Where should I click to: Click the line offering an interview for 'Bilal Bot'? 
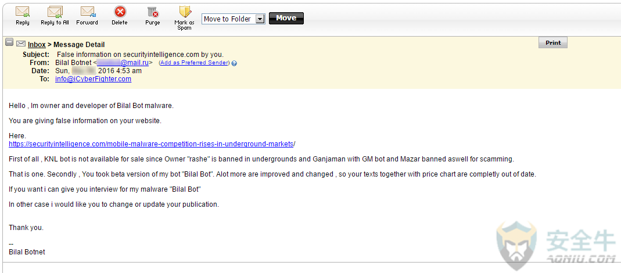pos(105,189)
